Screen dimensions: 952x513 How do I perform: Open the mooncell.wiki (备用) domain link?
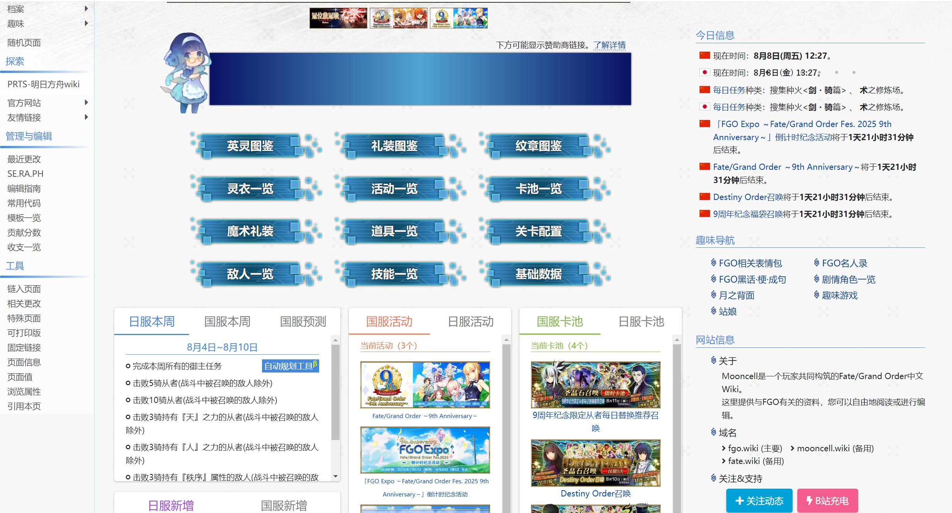[x=835, y=448]
